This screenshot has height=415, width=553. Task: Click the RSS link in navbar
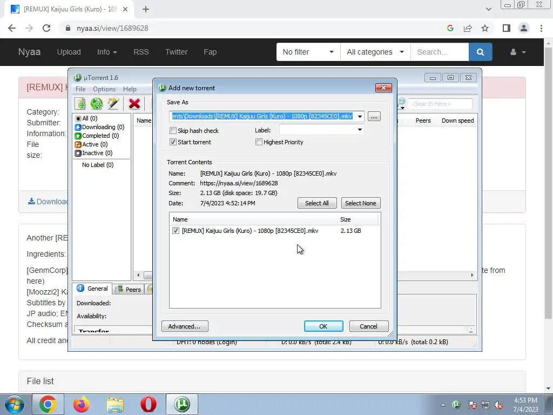pyautogui.click(x=141, y=52)
